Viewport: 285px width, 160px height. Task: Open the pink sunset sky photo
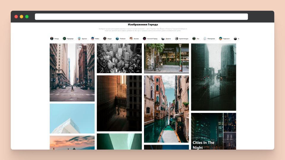(x=72, y=143)
